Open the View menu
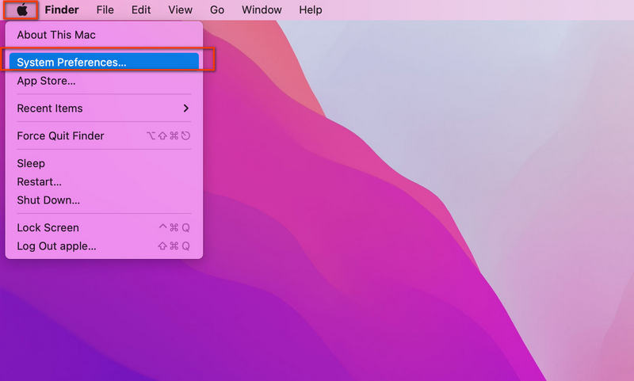Image resolution: width=634 pixels, height=381 pixels. pos(180,10)
